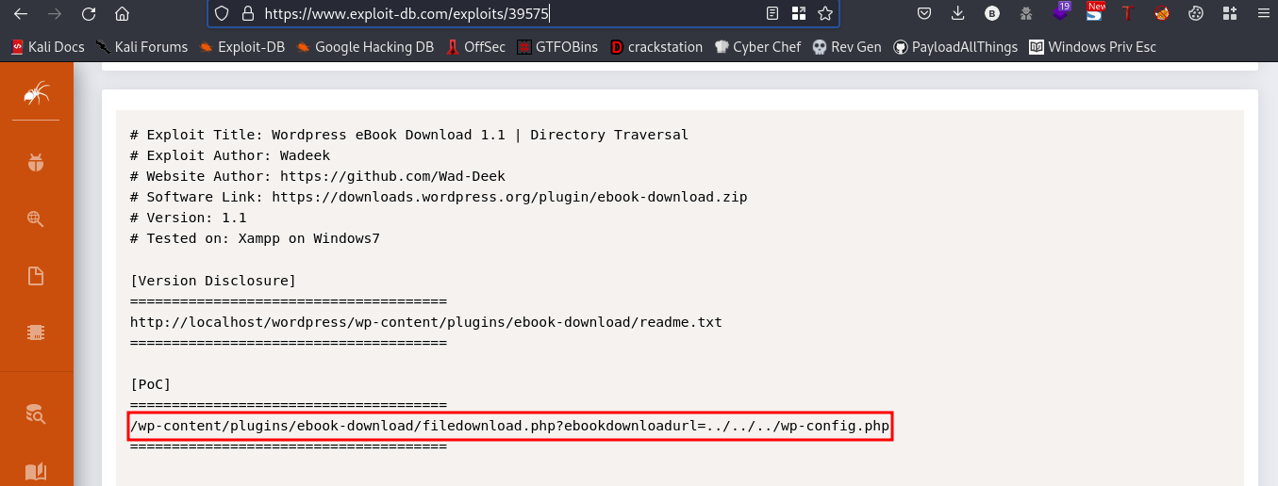Click the padlock site security icon
Screen dimensions: 1278x486
(248, 13)
